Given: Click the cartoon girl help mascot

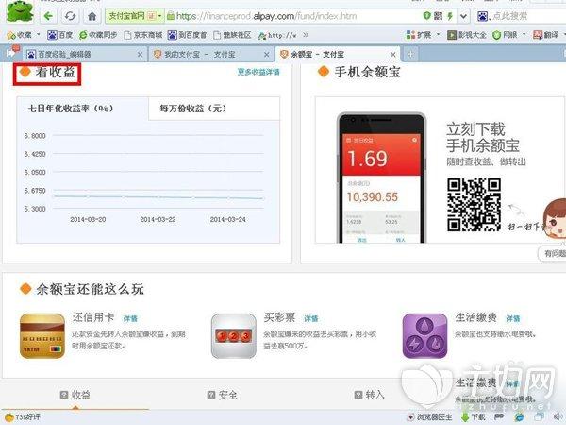Looking at the screenshot, I should click(x=554, y=219).
